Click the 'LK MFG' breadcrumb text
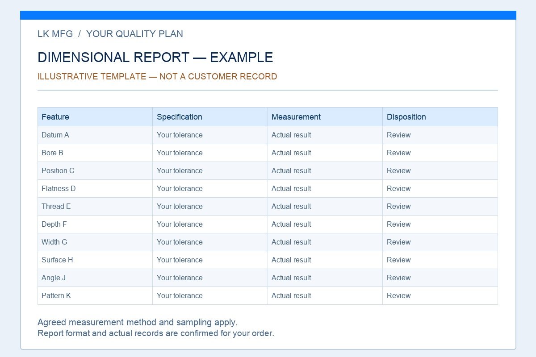 coord(55,34)
